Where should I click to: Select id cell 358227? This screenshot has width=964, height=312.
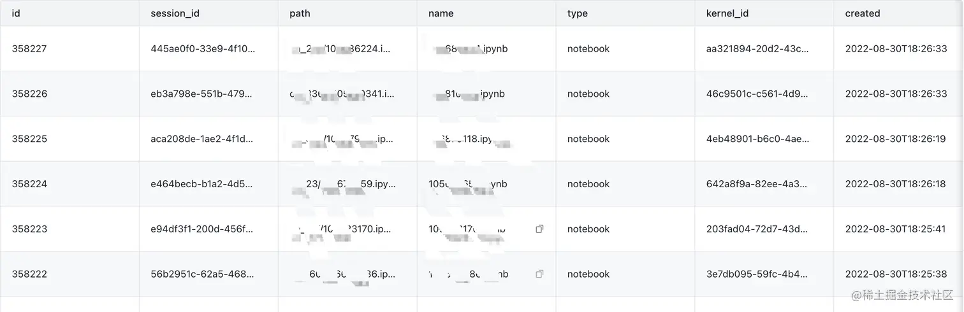[29, 48]
